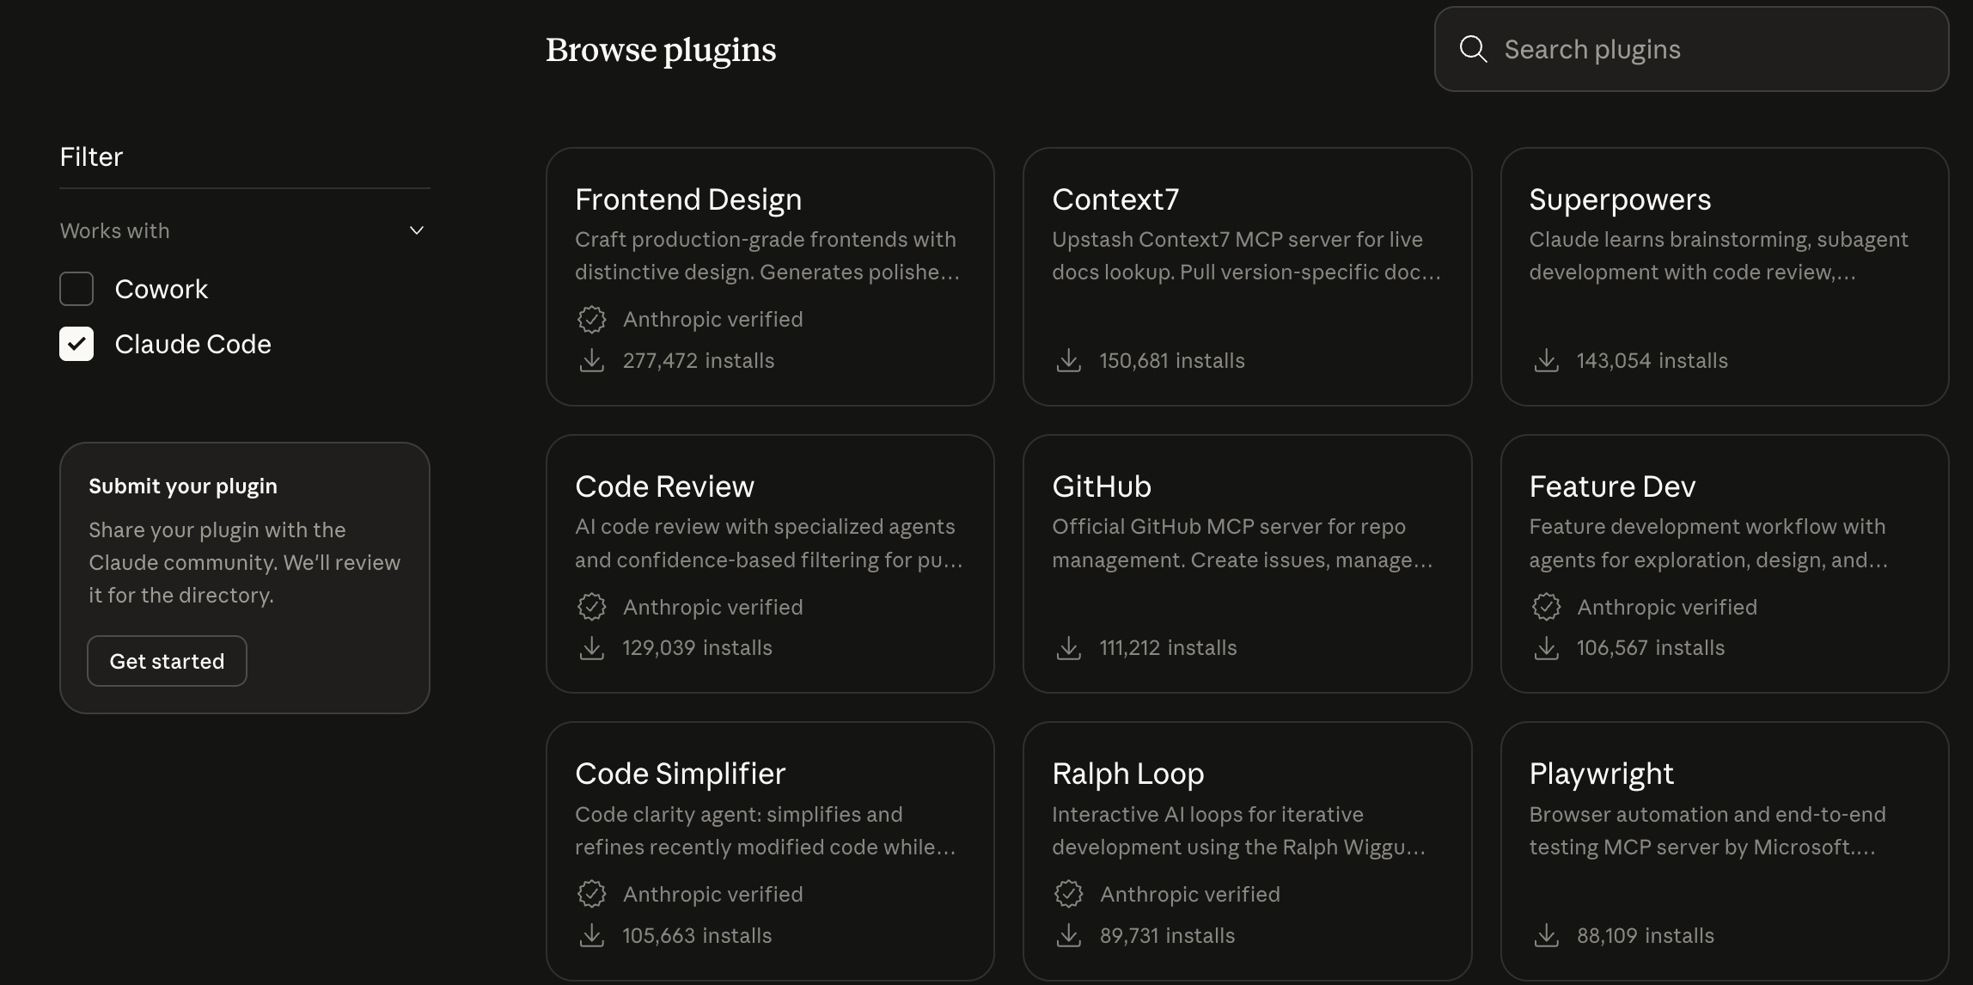Click the Anthropic verified badge on Feature Dev
Image resolution: width=1973 pixels, height=985 pixels.
[x=1547, y=606]
